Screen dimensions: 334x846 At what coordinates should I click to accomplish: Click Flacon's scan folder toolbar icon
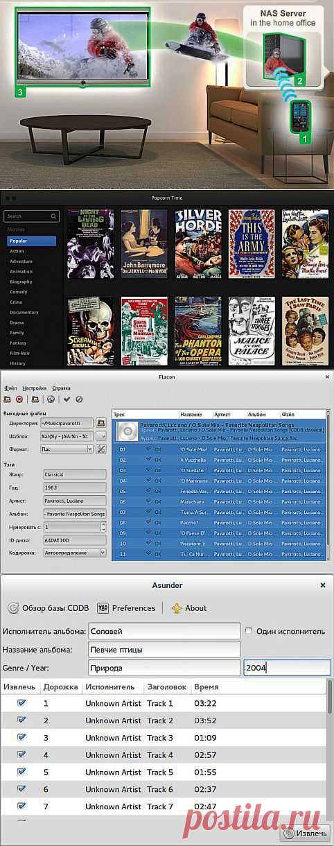(x=35, y=399)
